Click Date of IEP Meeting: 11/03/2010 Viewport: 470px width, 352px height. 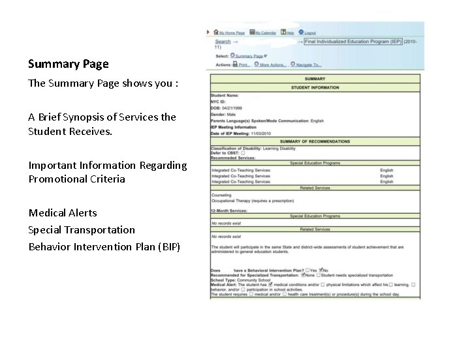tap(241, 134)
